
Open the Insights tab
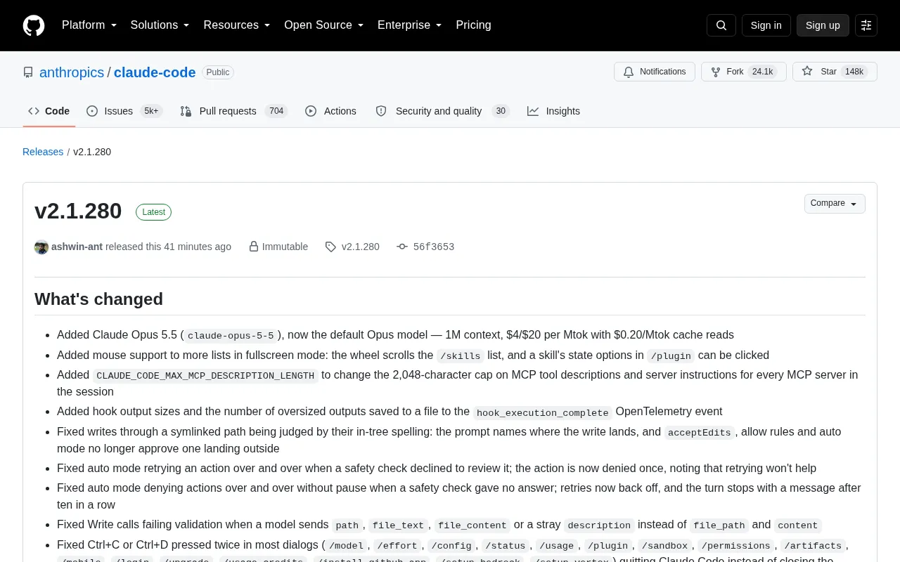[554, 111]
